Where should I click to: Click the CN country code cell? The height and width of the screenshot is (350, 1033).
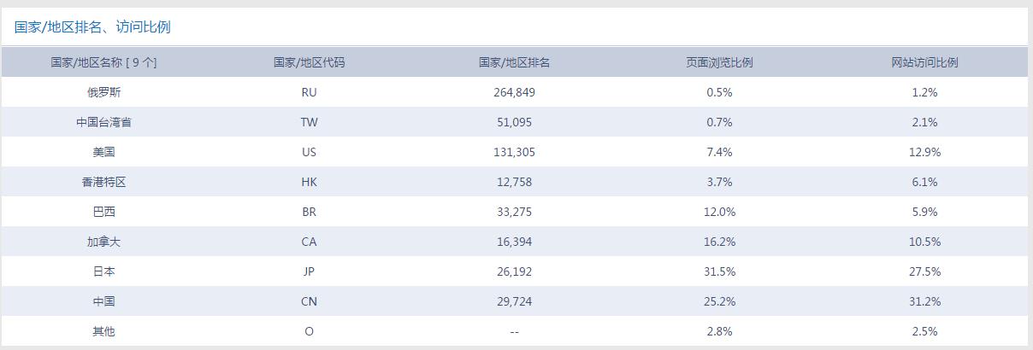(x=309, y=301)
